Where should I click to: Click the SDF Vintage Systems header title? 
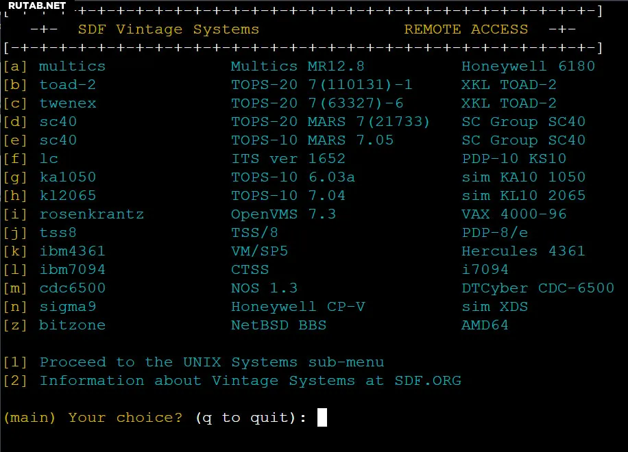coord(168,29)
